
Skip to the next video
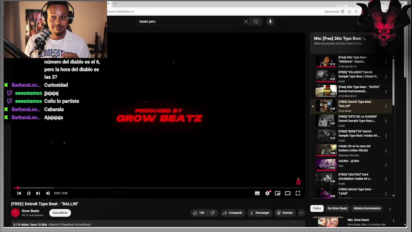[x=38, y=193]
